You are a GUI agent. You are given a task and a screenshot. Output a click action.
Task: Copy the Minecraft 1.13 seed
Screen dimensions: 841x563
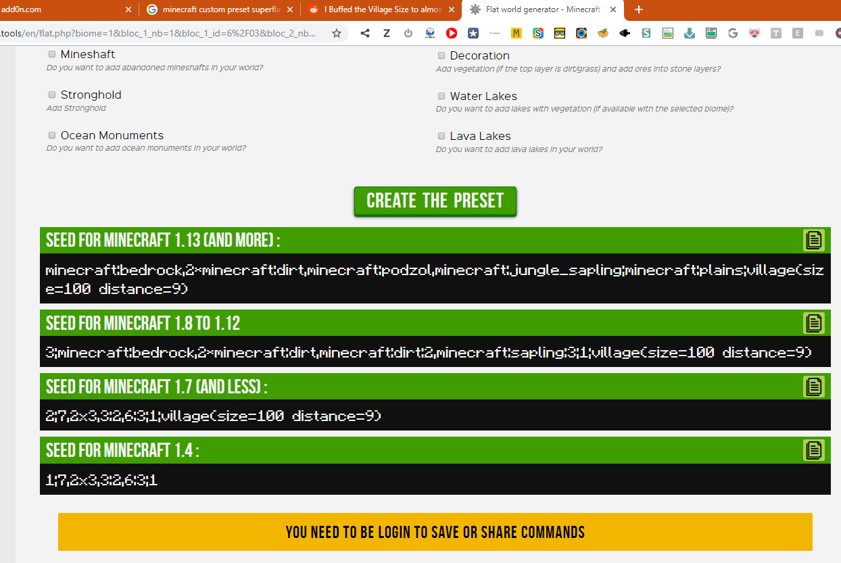(814, 240)
